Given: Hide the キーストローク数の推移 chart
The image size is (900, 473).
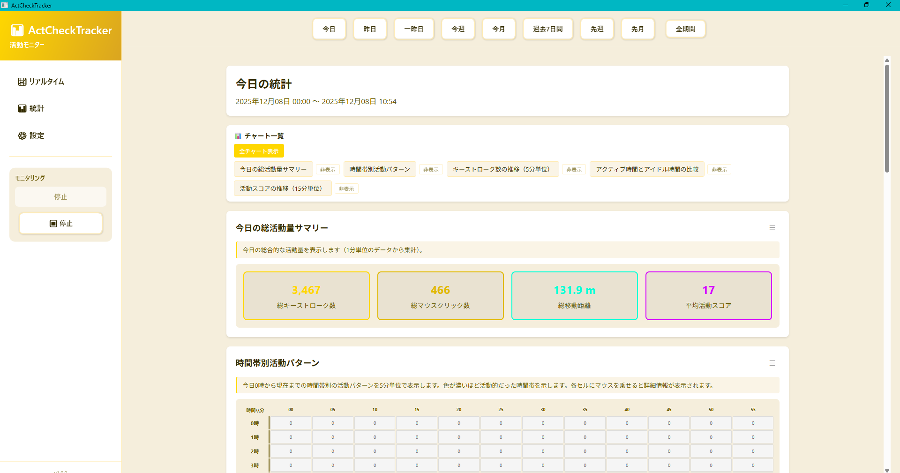Looking at the screenshot, I should click(574, 169).
